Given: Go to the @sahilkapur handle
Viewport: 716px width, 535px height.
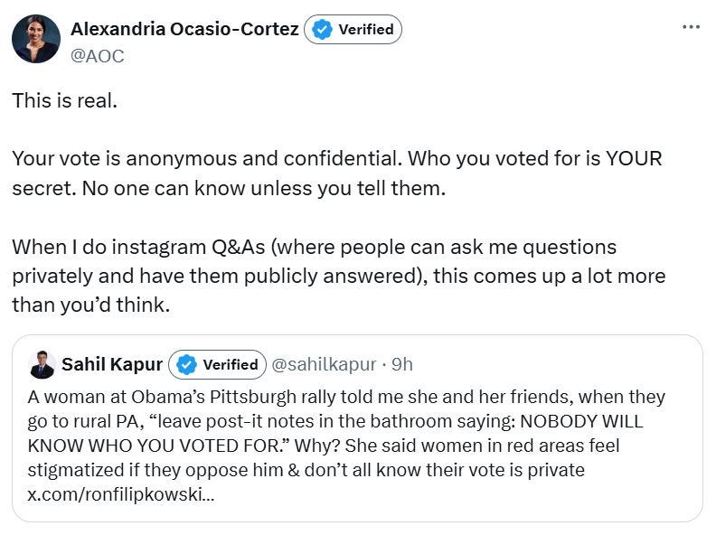Looking at the screenshot, I should [x=324, y=364].
